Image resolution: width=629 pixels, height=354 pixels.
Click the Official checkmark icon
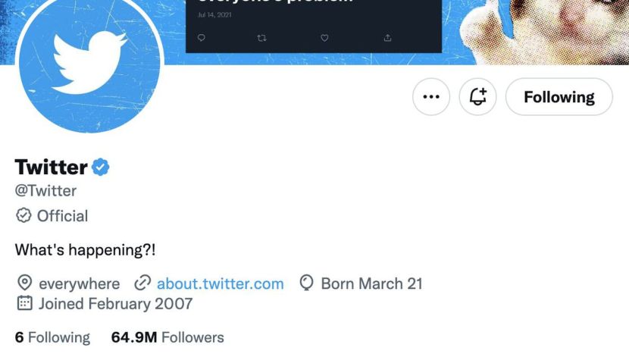coord(23,215)
